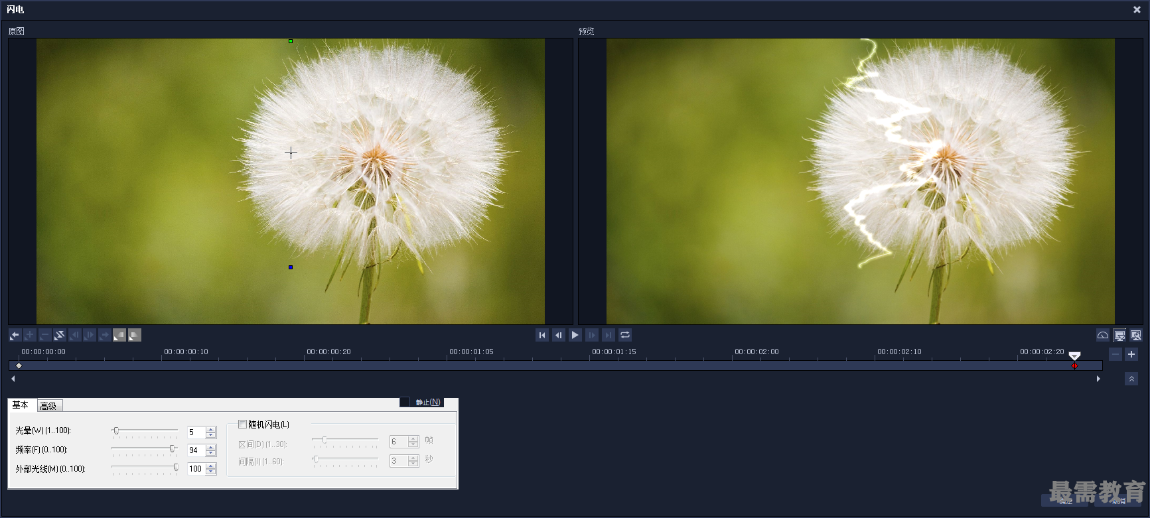The width and height of the screenshot is (1150, 518).
Task: Click the 外部光线(M) slider handle
Action: click(x=176, y=468)
